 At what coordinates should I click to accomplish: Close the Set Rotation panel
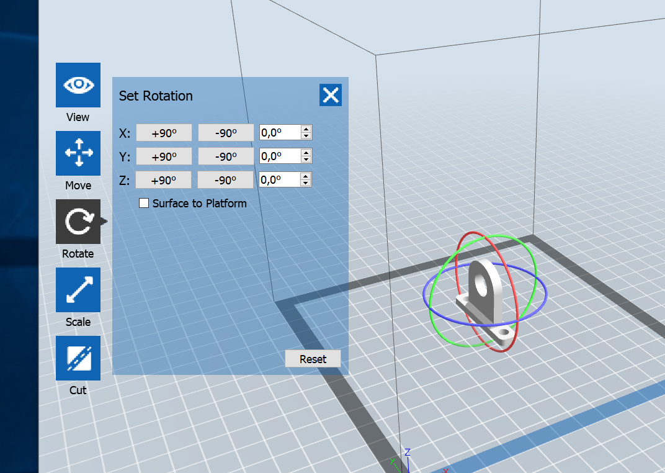(x=331, y=95)
